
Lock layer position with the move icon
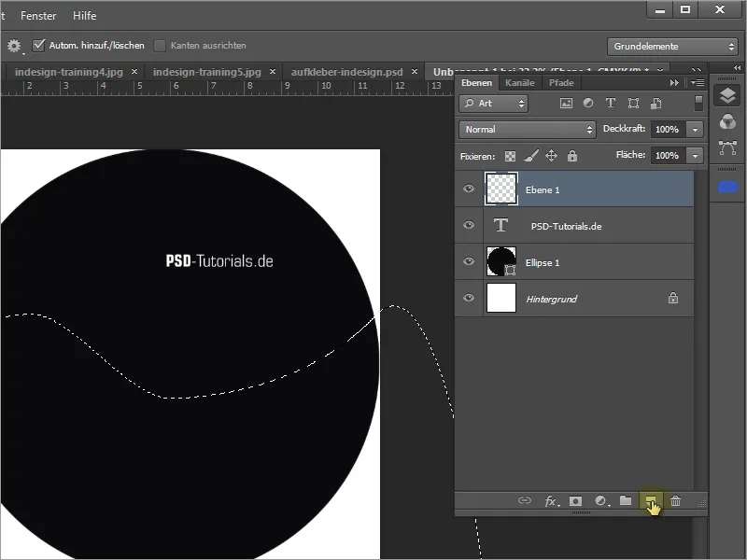tap(551, 156)
